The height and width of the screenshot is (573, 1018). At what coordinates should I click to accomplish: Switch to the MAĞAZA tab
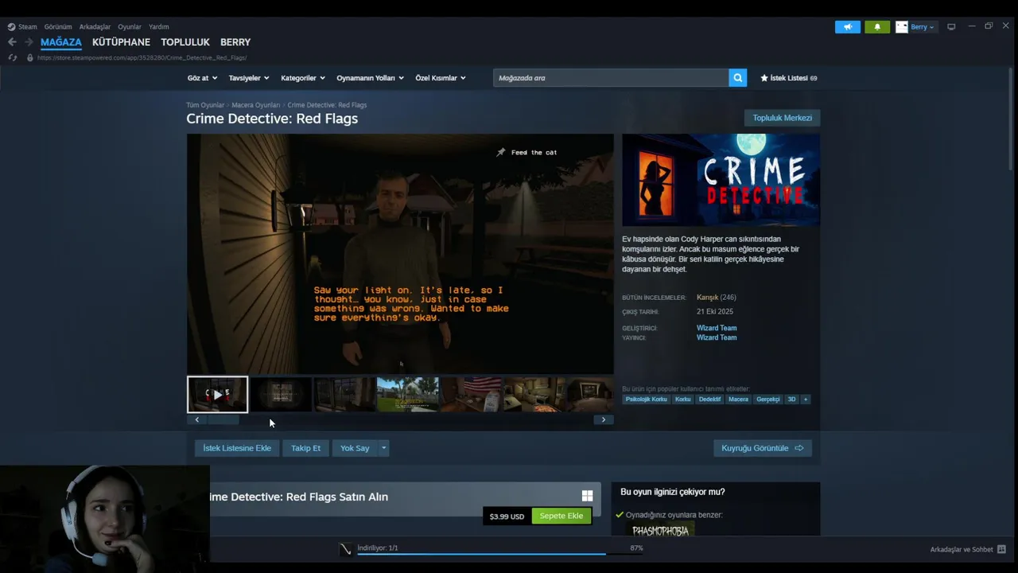[x=61, y=42]
